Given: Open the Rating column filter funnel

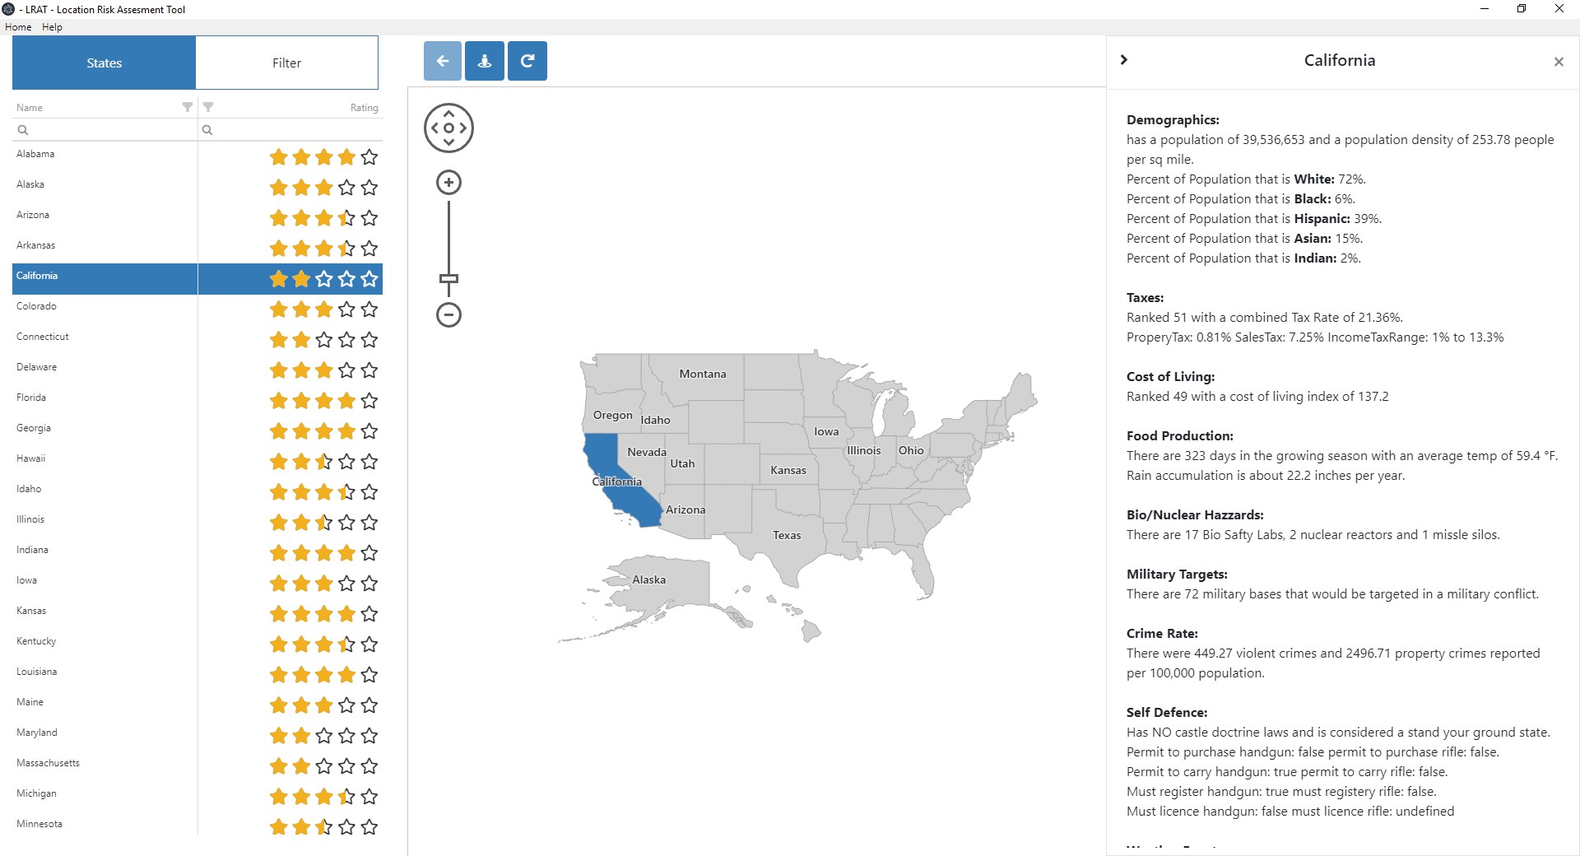Looking at the screenshot, I should click(x=208, y=107).
